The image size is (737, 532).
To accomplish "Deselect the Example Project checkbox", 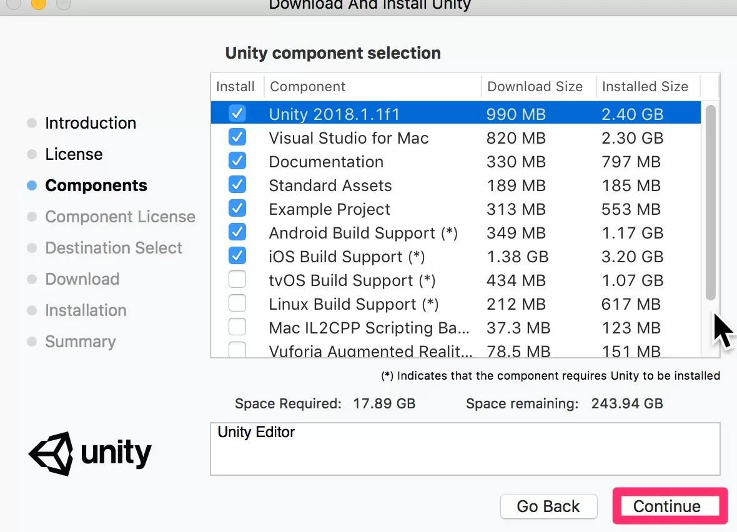I will (237, 209).
